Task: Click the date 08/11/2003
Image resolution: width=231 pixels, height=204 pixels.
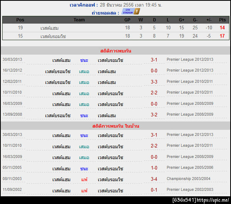Action: tap(12, 179)
